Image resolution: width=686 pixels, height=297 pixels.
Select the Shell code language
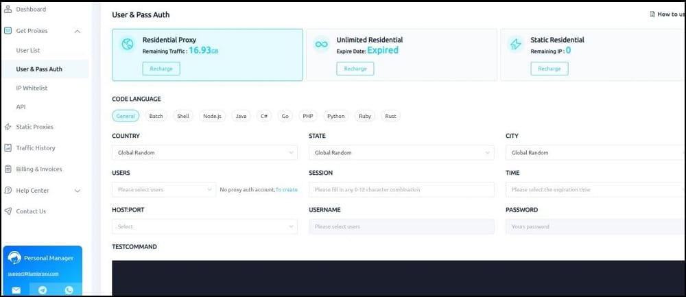tap(183, 116)
